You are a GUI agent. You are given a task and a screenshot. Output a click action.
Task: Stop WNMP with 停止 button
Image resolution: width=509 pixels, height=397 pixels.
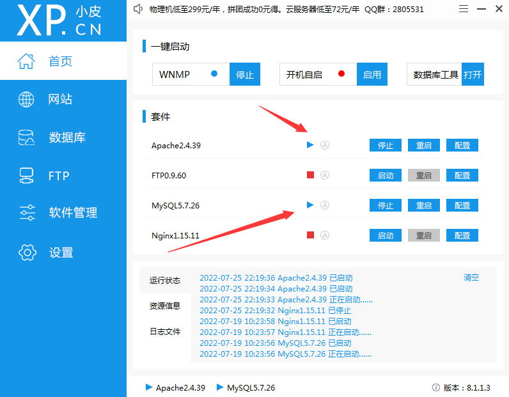(245, 74)
